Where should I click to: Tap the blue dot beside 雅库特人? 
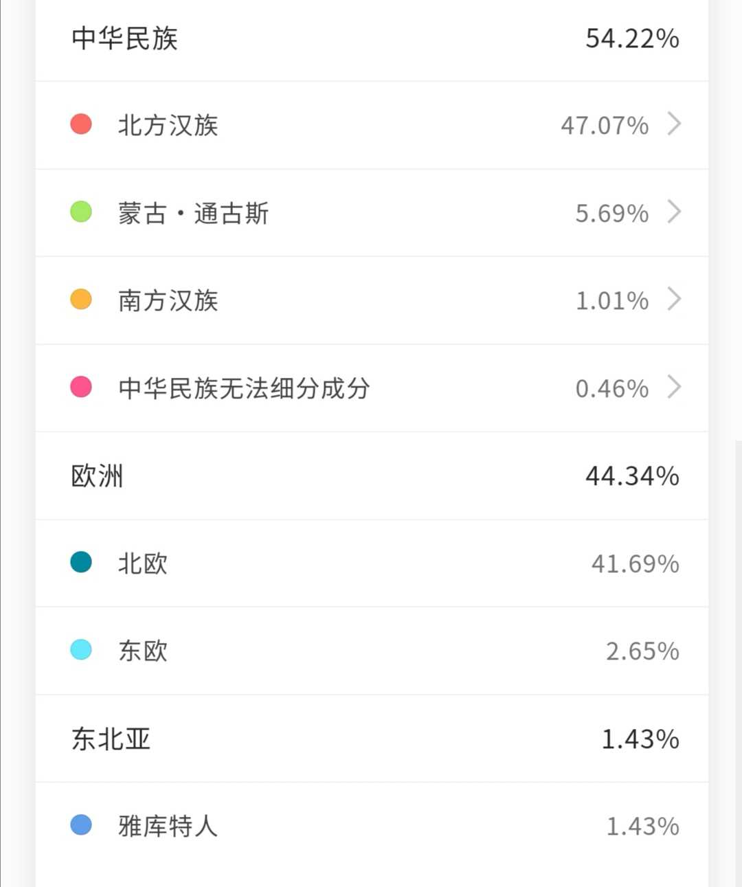[81, 824]
